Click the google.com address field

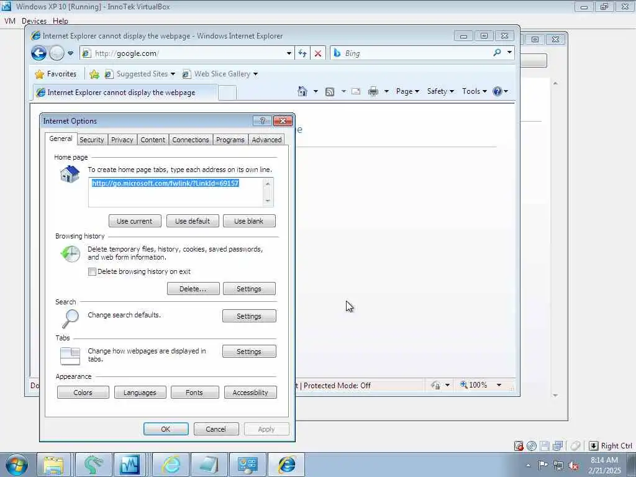[x=186, y=53]
